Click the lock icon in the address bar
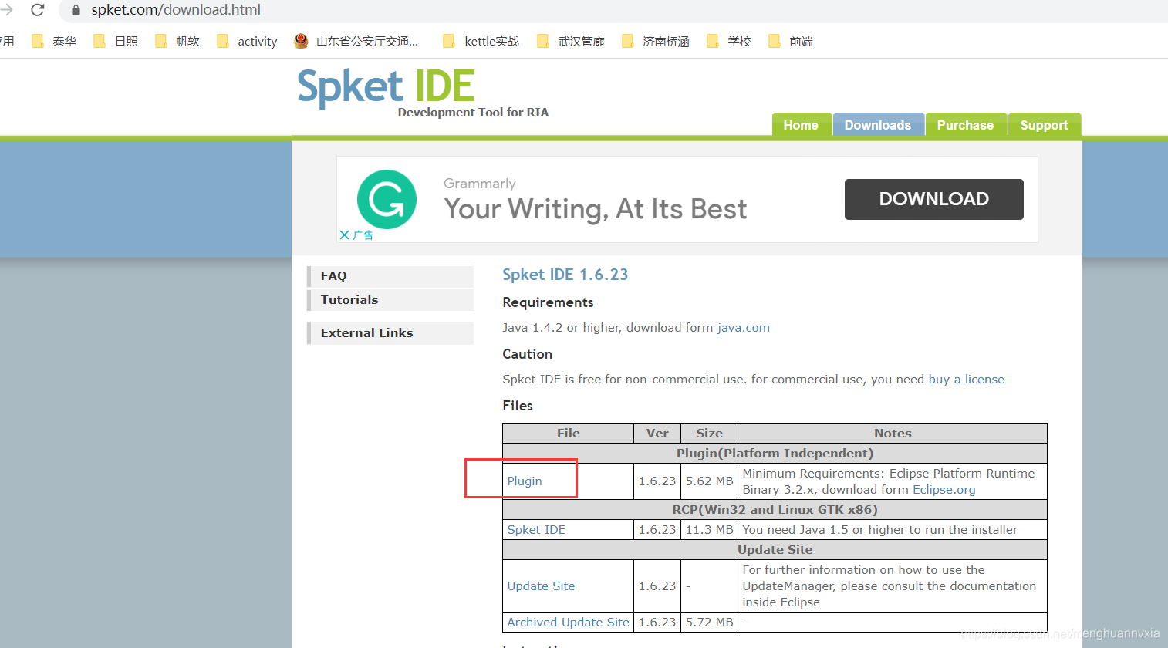The image size is (1168, 648). pos(76,10)
